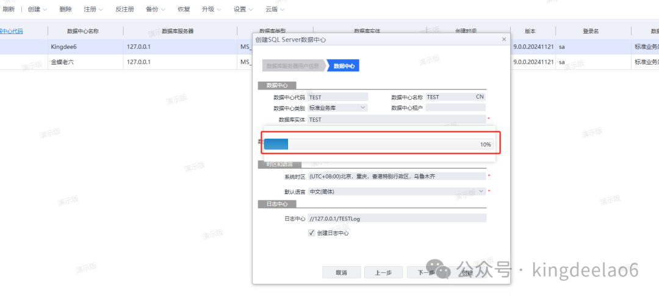Image resolution: width=659 pixels, height=296 pixels.
Task: Click 刷新 in the toolbar
Action: [9, 10]
